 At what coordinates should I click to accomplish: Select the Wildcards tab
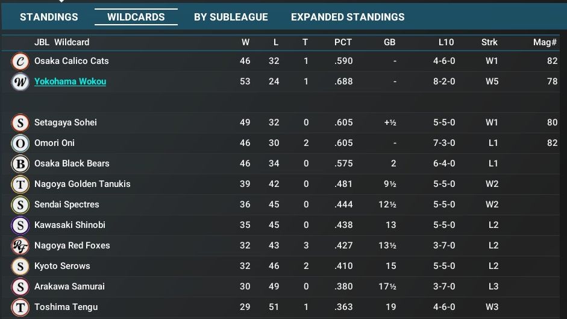(136, 17)
